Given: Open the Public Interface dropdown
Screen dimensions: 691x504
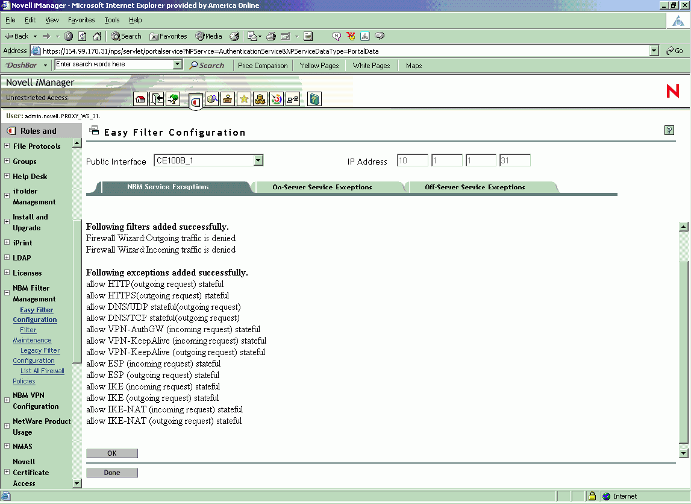Looking at the screenshot, I should point(258,160).
